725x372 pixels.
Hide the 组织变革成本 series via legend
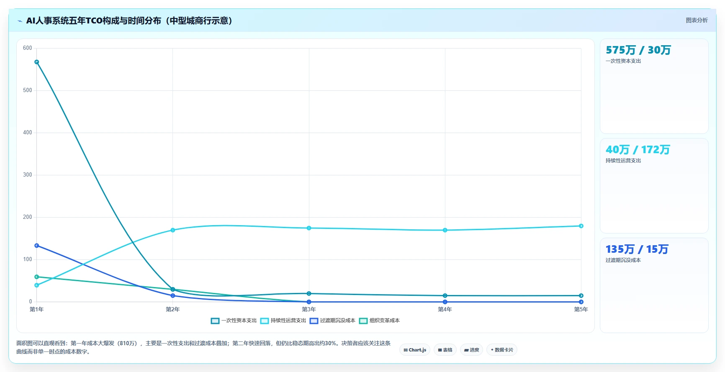click(x=379, y=321)
